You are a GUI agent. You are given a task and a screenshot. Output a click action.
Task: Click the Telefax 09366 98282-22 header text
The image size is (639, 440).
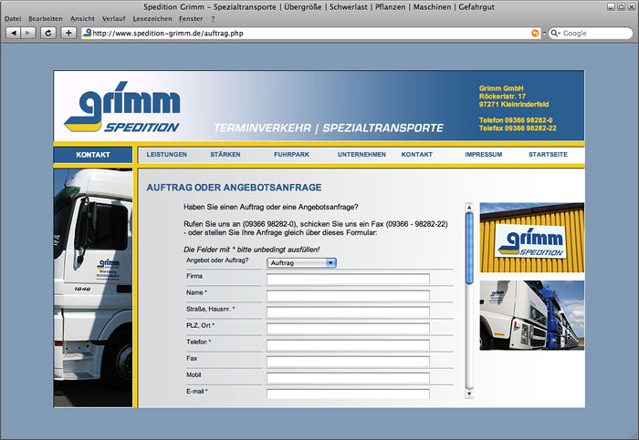click(518, 128)
